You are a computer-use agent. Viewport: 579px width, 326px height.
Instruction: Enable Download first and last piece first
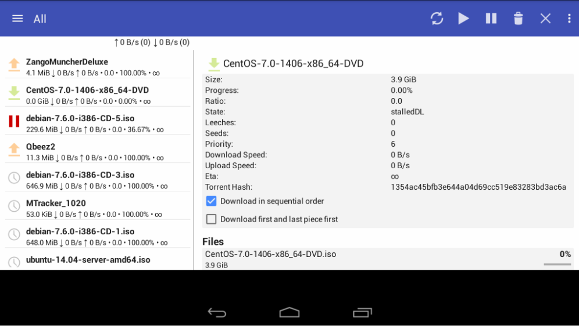point(211,219)
